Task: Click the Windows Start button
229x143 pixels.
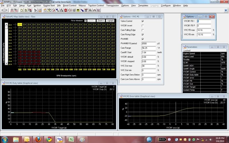Action: point(5,139)
